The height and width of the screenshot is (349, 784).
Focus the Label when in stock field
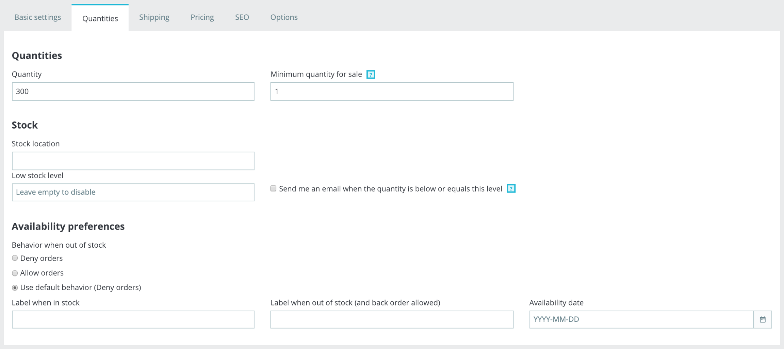[133, 319]
